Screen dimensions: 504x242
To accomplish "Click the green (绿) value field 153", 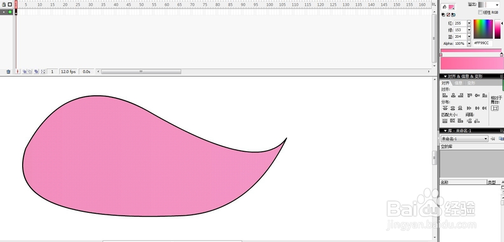I will pyautogui.click(x=460, y=30).
